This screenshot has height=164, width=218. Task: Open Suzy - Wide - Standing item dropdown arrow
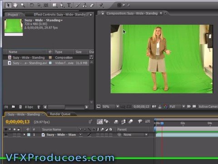[x=62, y=20]
